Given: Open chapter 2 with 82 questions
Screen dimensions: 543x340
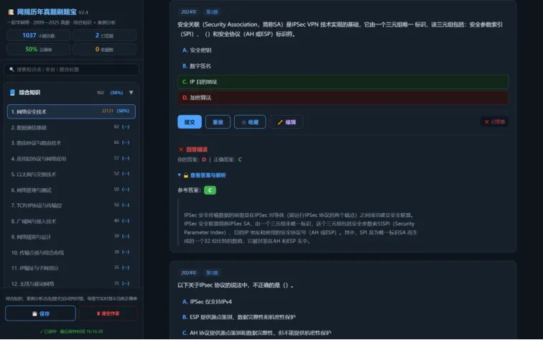Looking at the screenshot, I should point(71,127).
